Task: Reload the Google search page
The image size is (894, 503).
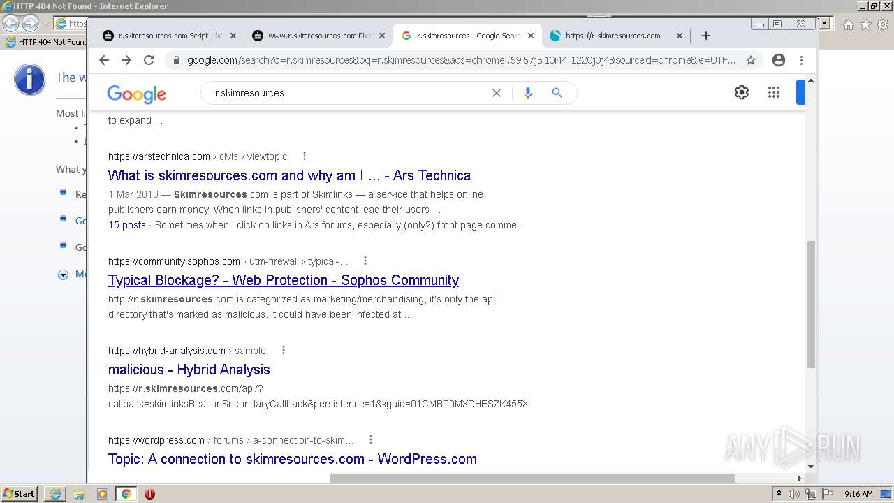Action: click(149, 60)
